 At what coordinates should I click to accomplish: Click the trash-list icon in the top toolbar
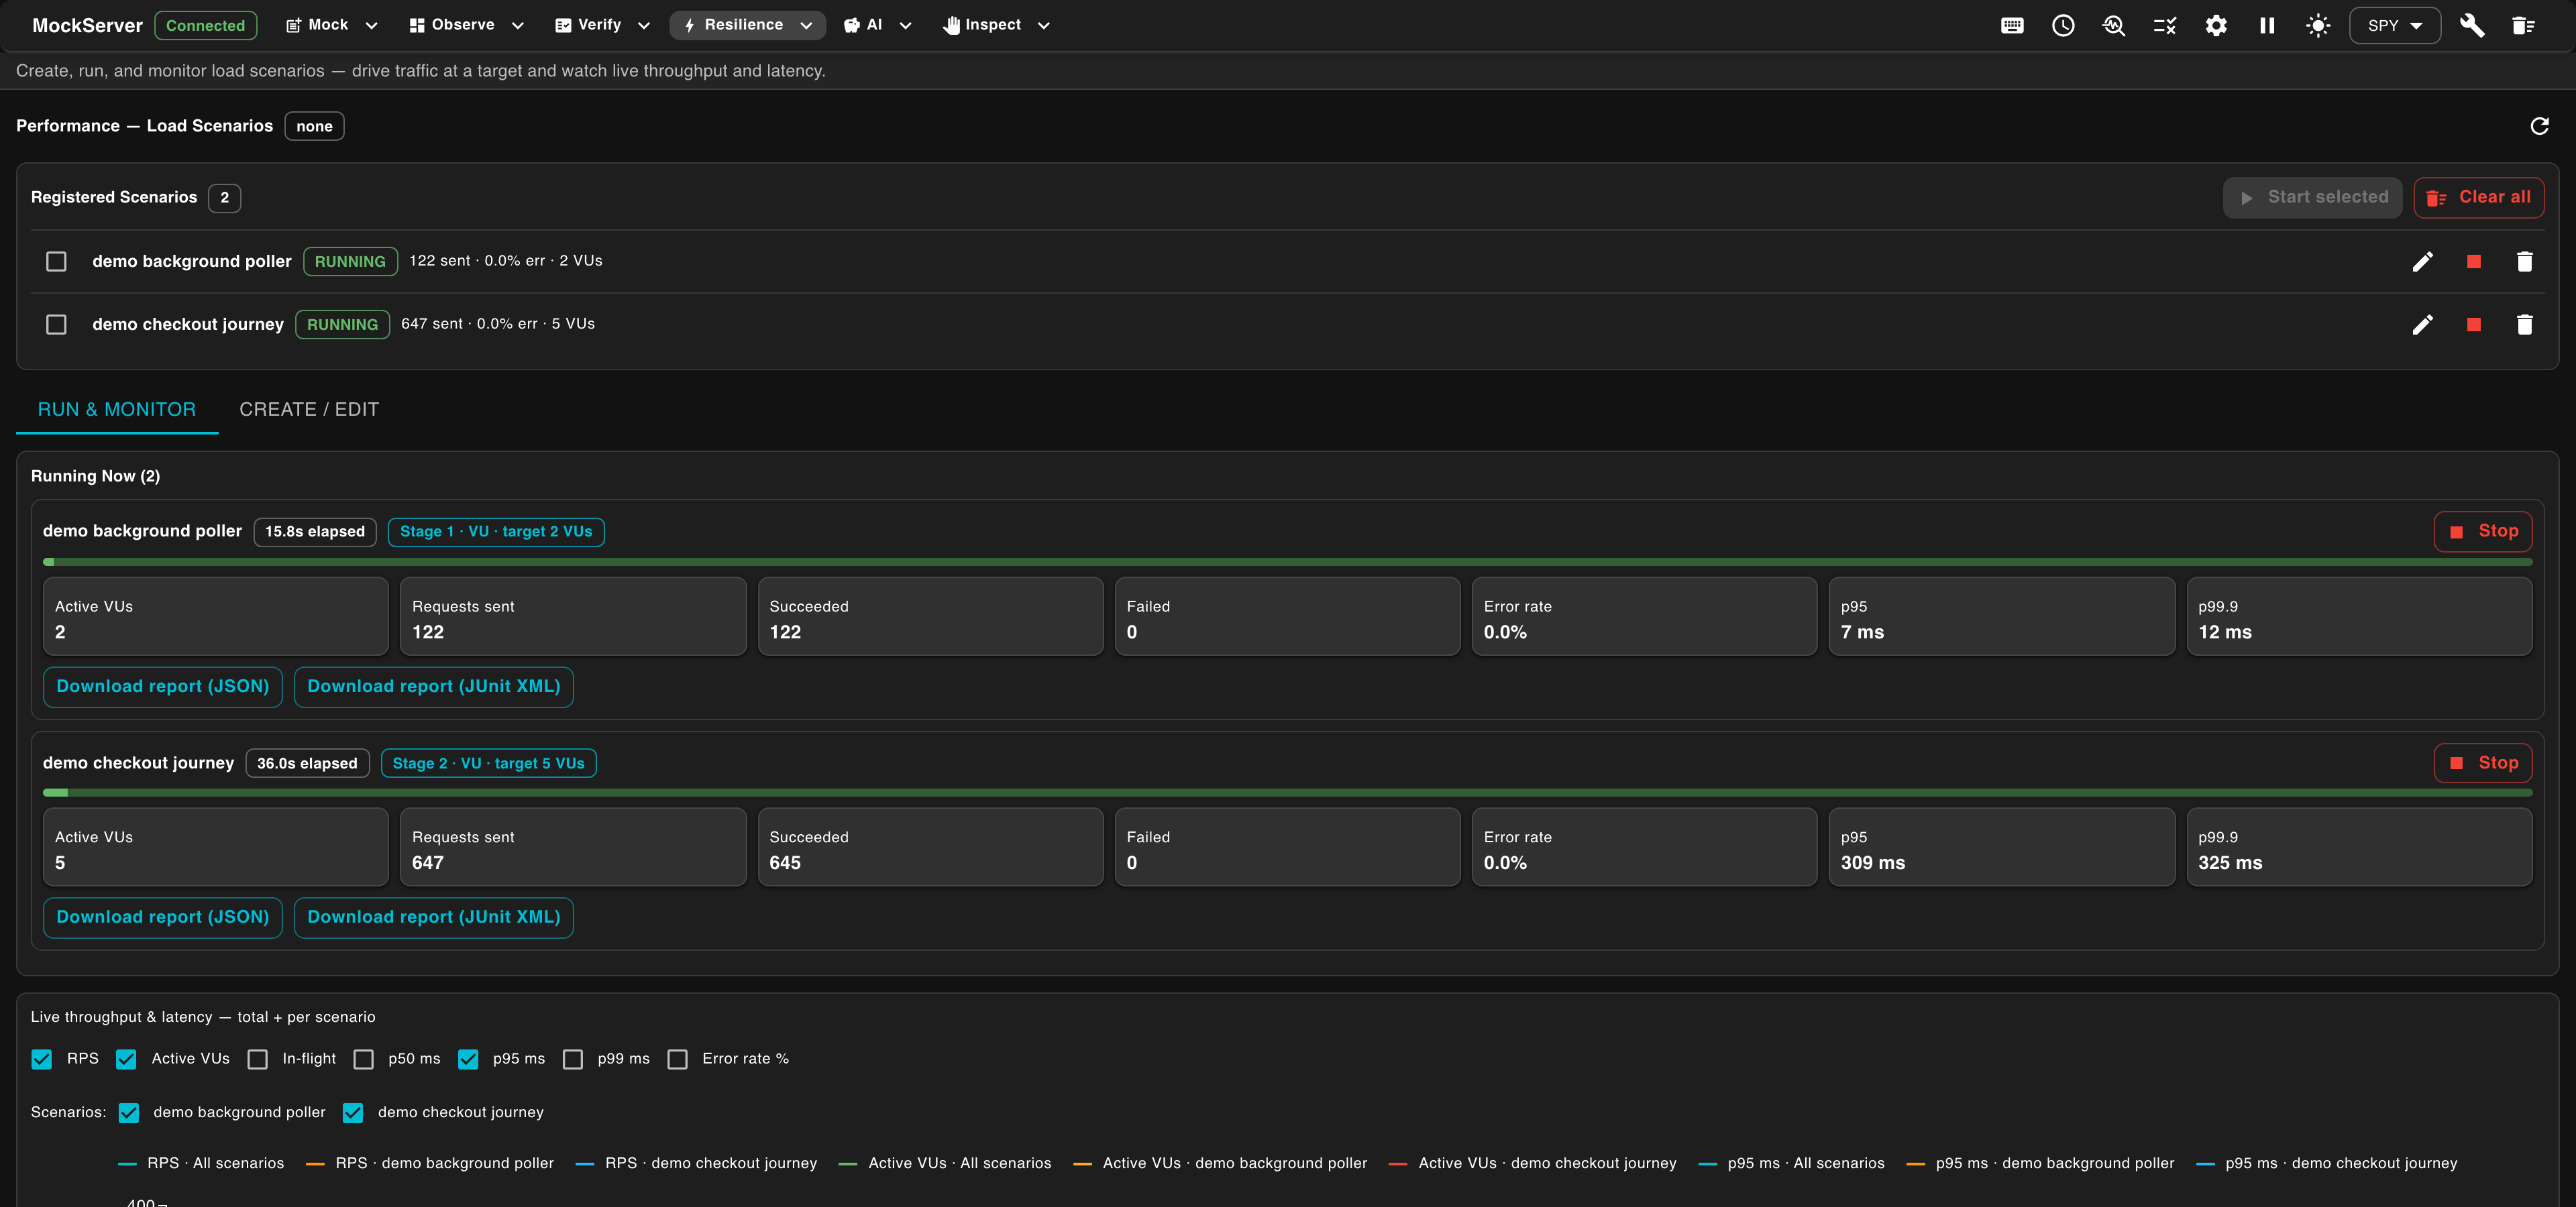pos(2523,26)
